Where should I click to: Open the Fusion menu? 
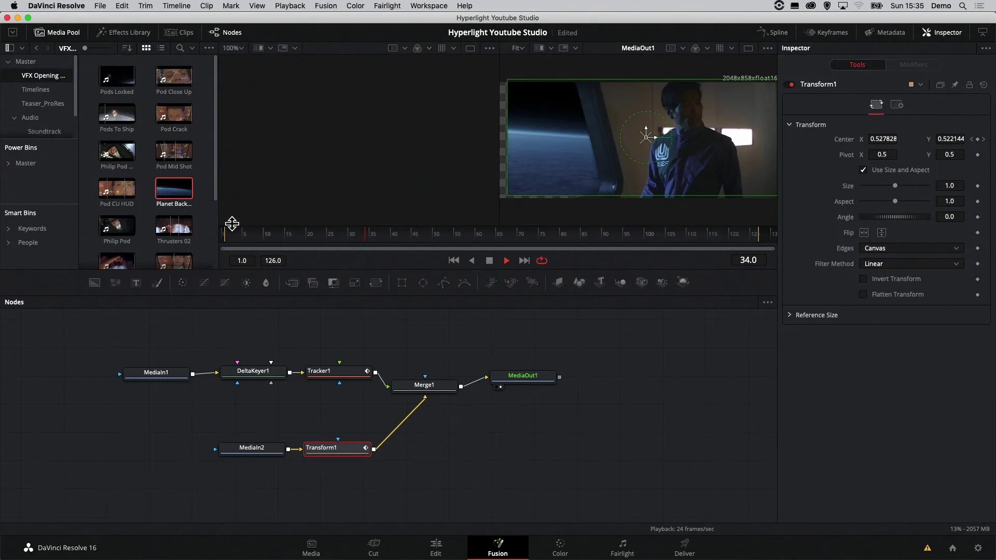[x=326, y=6]
